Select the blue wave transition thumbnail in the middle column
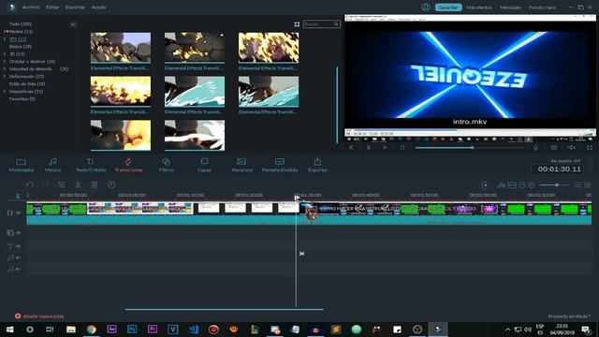 [195, 92]
